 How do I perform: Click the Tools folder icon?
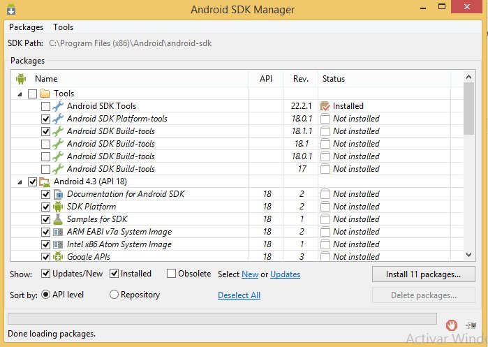point(45,94)
